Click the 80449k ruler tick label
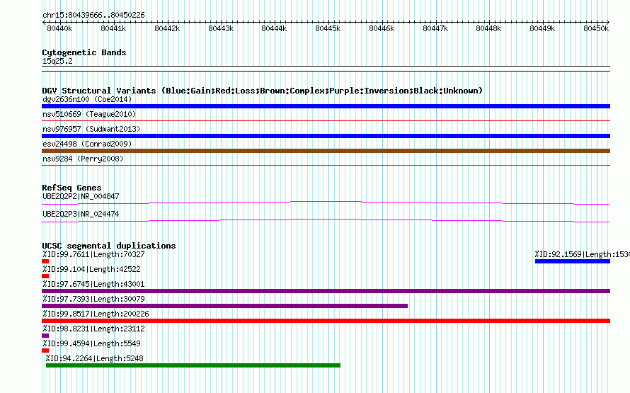630x393 pixels. [542, 28]
